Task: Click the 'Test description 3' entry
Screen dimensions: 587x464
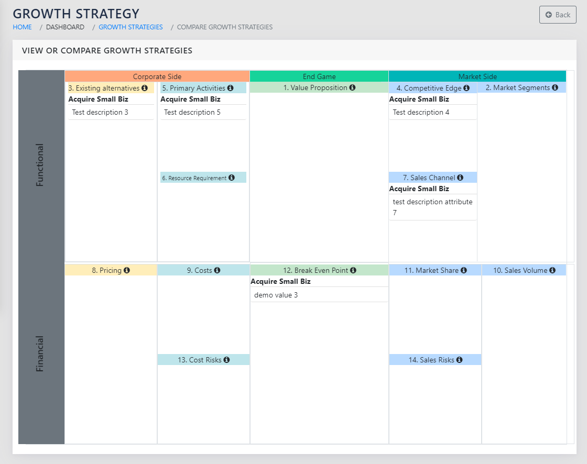Action: coord(100,112)
